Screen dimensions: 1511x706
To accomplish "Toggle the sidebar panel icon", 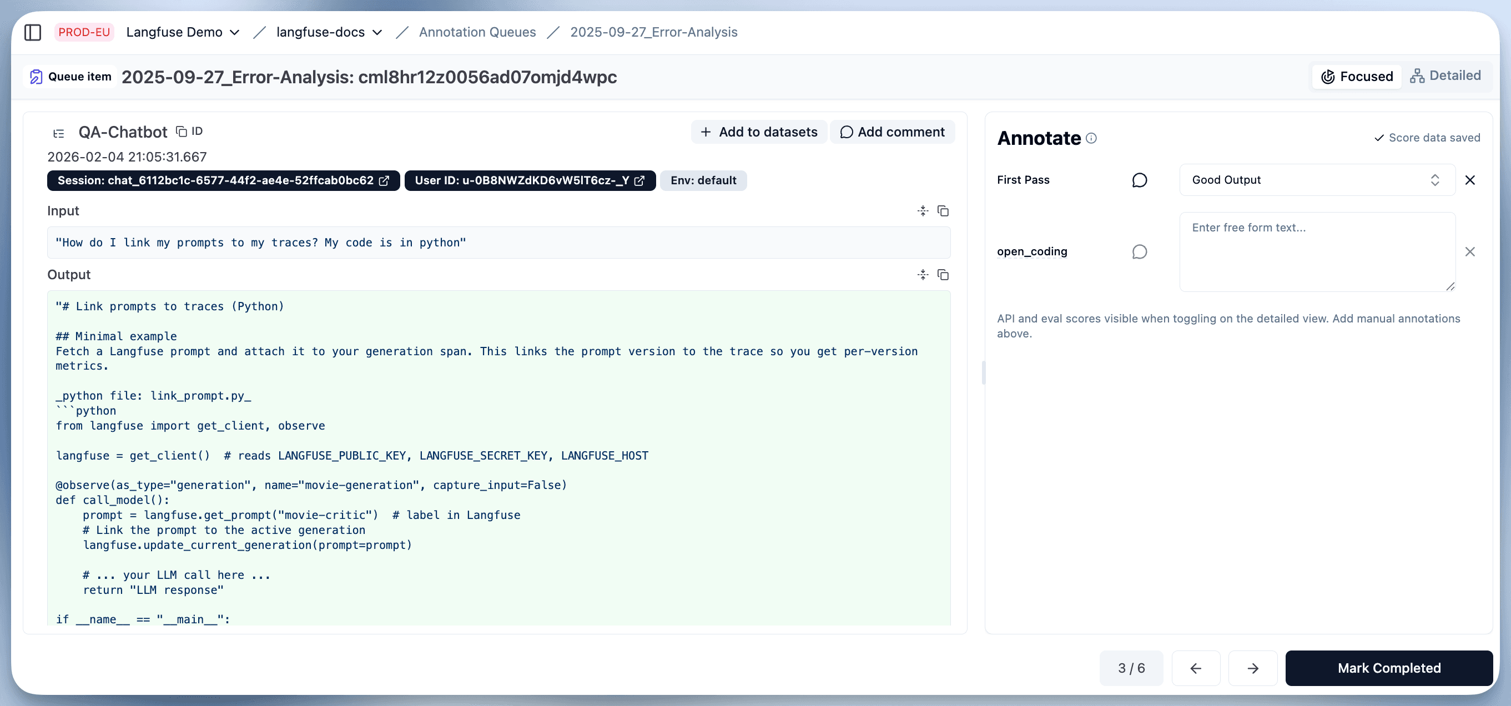I will [x=33, y=32].
